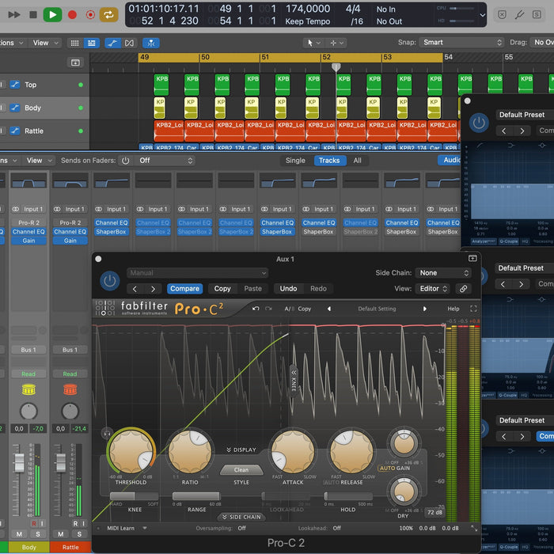This screenshot has height=554, width=554.
Task: Click the Capture Recording button
Action: click(90, 14)
